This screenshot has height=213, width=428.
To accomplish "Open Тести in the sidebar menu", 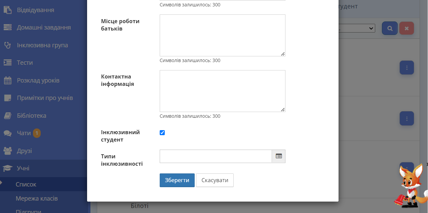I will click(25, 63).
